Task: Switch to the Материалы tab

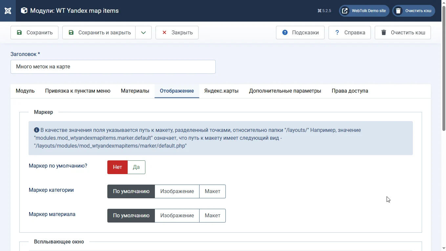Action: coord(135,91)
